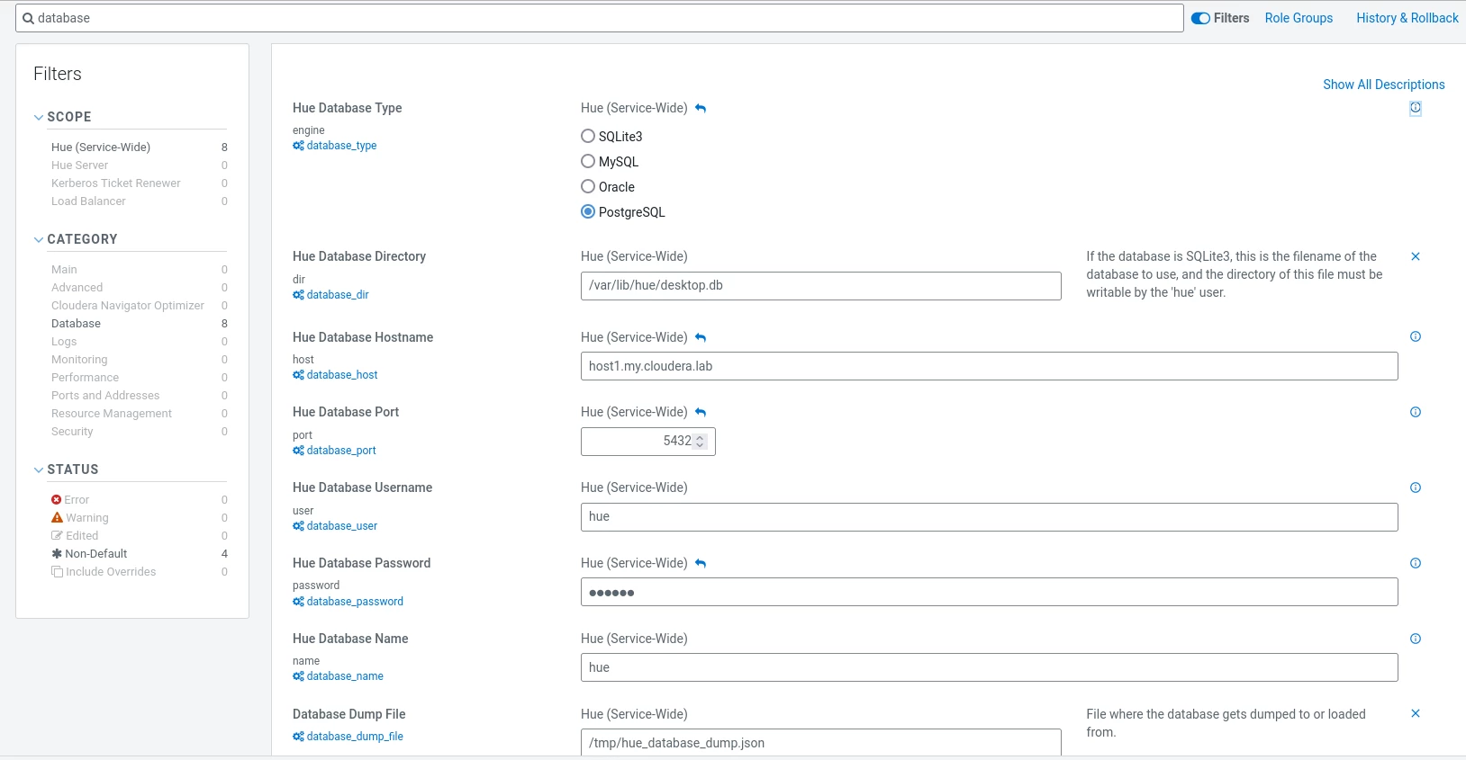Image resolution: width=1466 pixels, height=760 pixels.
Task: Open History & Rollback
Action: (x=1407, y=18)
